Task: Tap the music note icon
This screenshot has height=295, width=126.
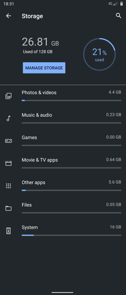Action: (8, 118)
